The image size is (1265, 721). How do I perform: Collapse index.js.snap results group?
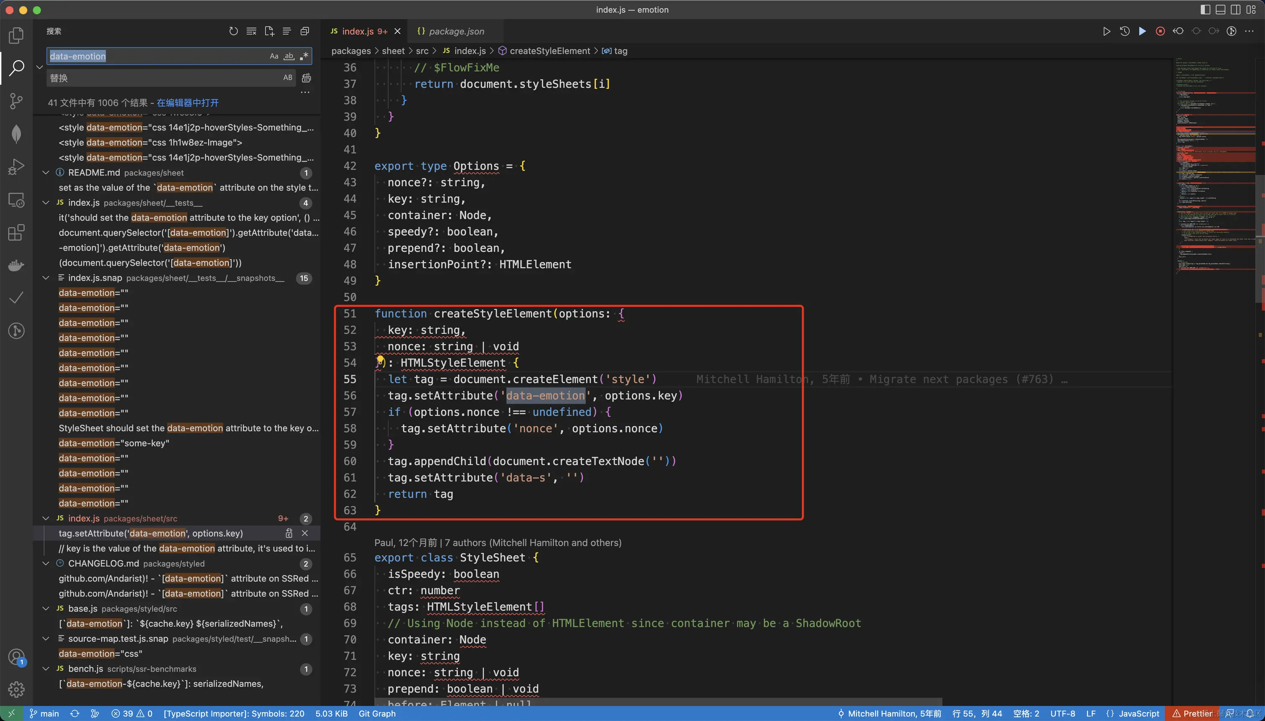click(x=46, y=278)
